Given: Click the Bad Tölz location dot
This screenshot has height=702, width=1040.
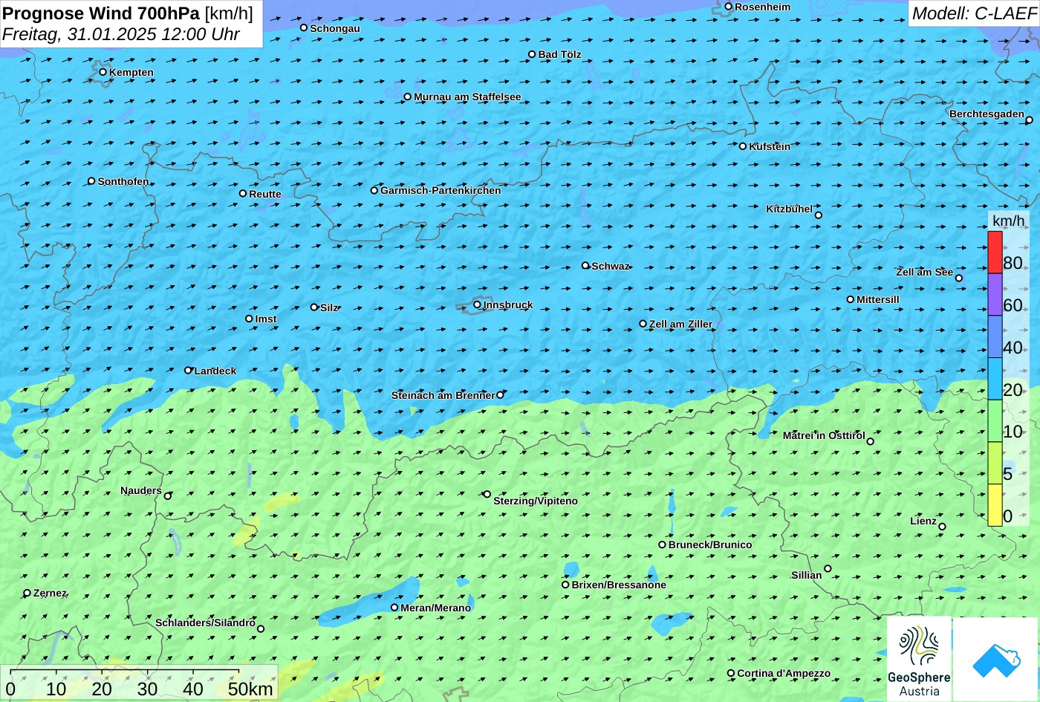Looking at the screenshot, I should point(532,54).
